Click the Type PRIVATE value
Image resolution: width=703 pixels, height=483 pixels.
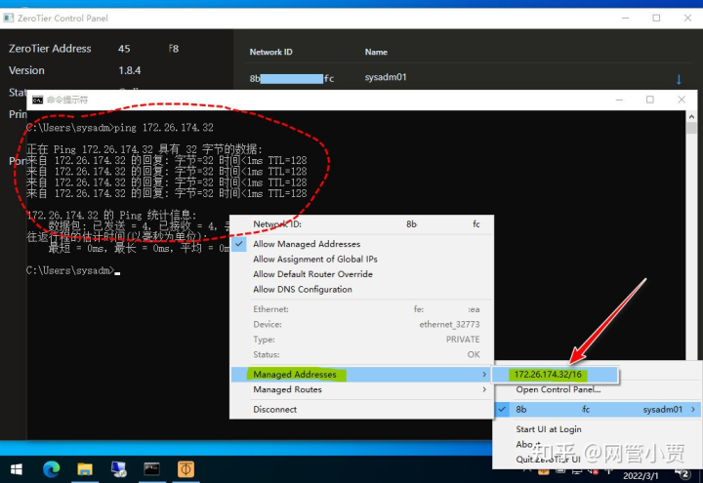point(463,340)
